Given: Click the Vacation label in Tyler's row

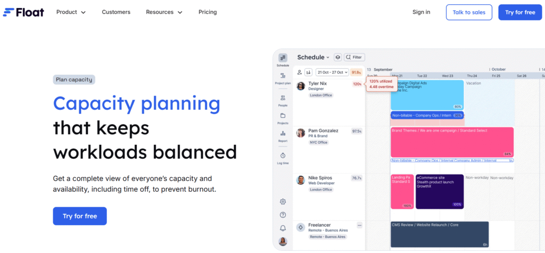Looking at the screenshot, I should coord(473,84).
